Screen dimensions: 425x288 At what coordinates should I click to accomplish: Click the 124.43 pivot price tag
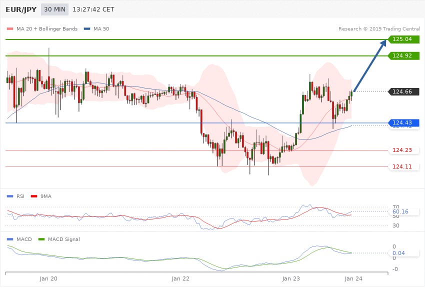403,122
